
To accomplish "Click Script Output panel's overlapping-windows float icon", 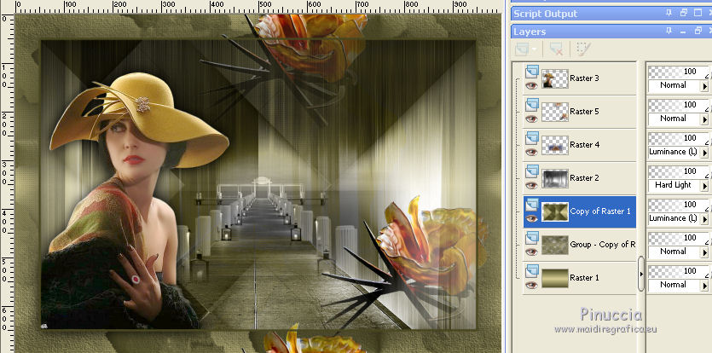I will click(x=684, y=13).
